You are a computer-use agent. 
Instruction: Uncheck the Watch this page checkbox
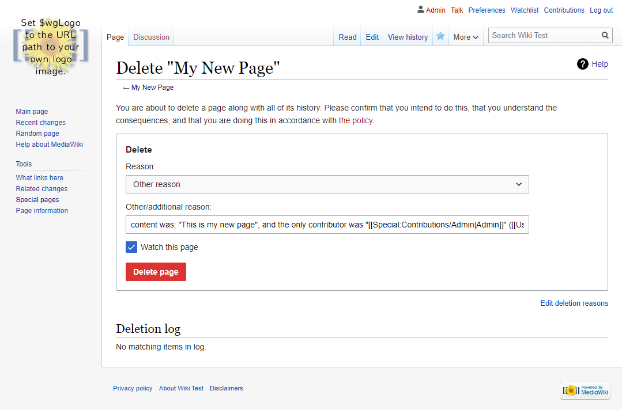pos(131,247)
